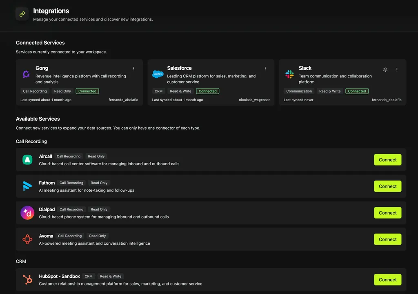Connect the Aircall integration

pyautogui.click(x=387, y=160)
